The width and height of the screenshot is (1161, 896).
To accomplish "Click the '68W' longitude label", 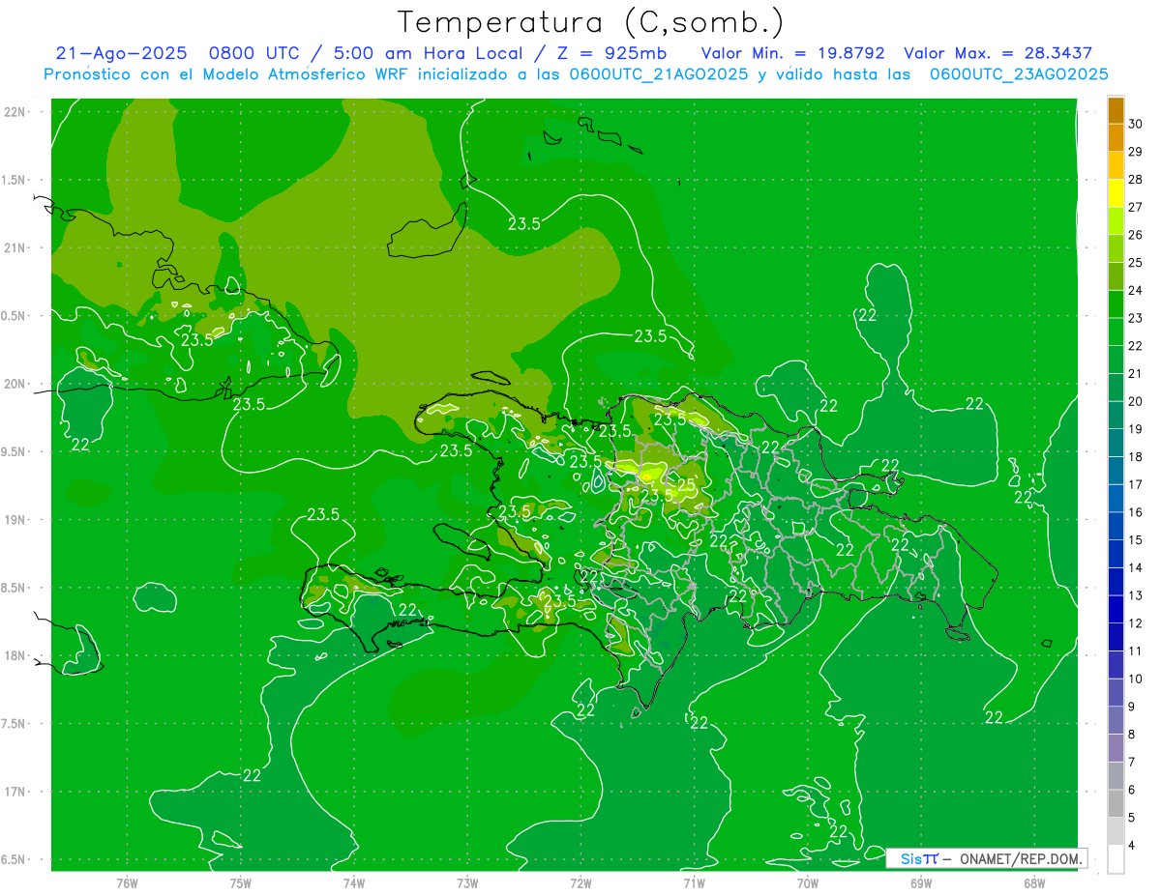I will tap(1034, 883).
